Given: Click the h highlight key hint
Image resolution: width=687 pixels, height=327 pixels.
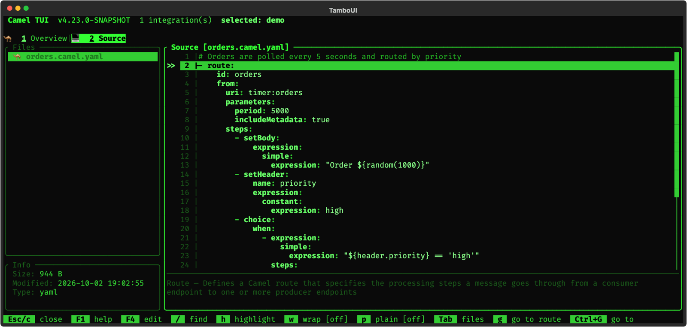Looking at the screenshot, I should (246, 319).
